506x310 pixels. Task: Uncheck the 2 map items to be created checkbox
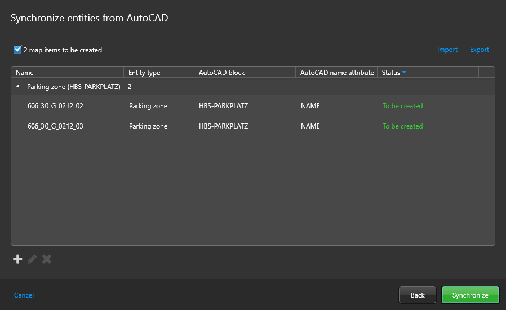[x=17, y=50]
